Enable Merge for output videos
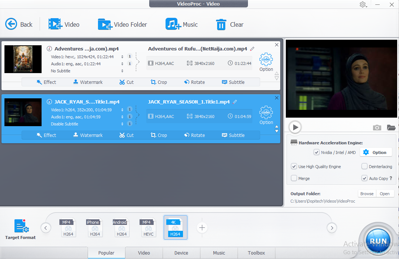This screenshot has width=399, height=259. coord(294,178)
